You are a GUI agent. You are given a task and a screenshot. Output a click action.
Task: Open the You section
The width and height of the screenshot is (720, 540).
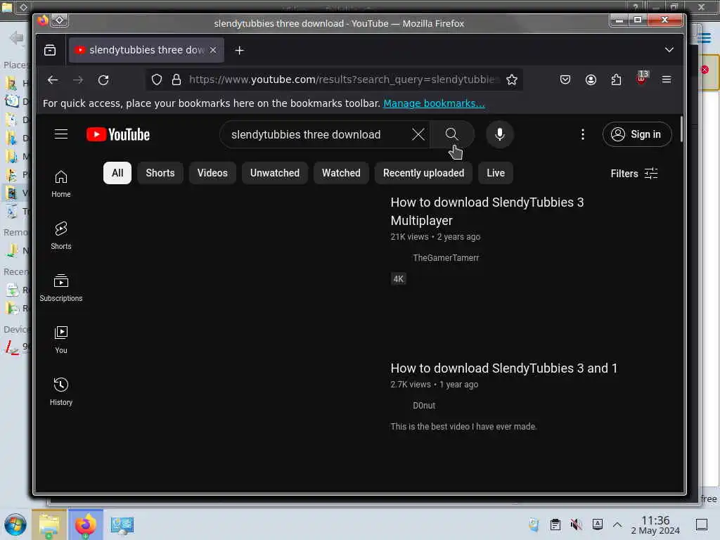[x=61, y=340]
